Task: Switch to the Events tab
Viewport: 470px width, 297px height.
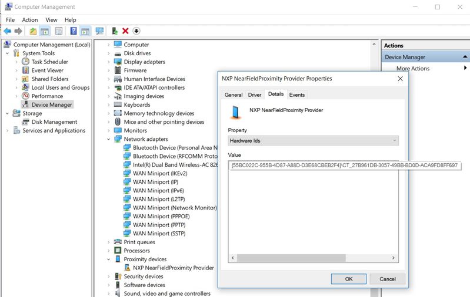Action: coord(296,95)
